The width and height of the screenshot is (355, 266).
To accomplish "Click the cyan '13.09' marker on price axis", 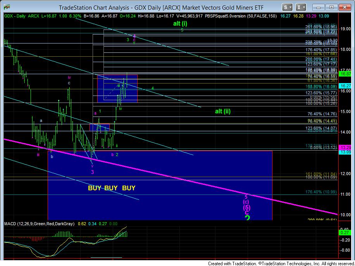I will [345, 152].
